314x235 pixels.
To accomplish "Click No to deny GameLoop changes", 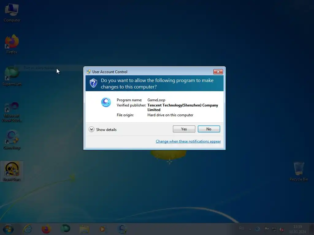I will [209, 129].
